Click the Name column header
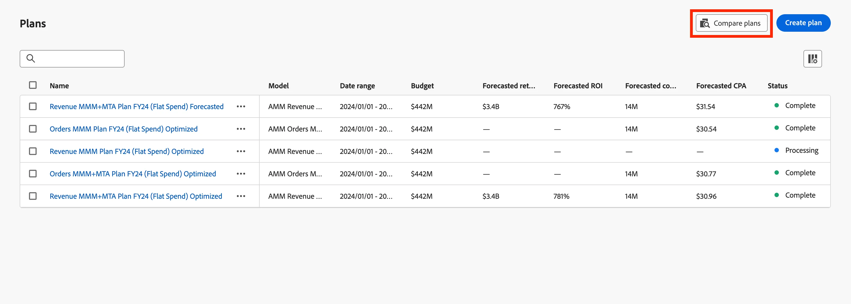 (60, 86)
